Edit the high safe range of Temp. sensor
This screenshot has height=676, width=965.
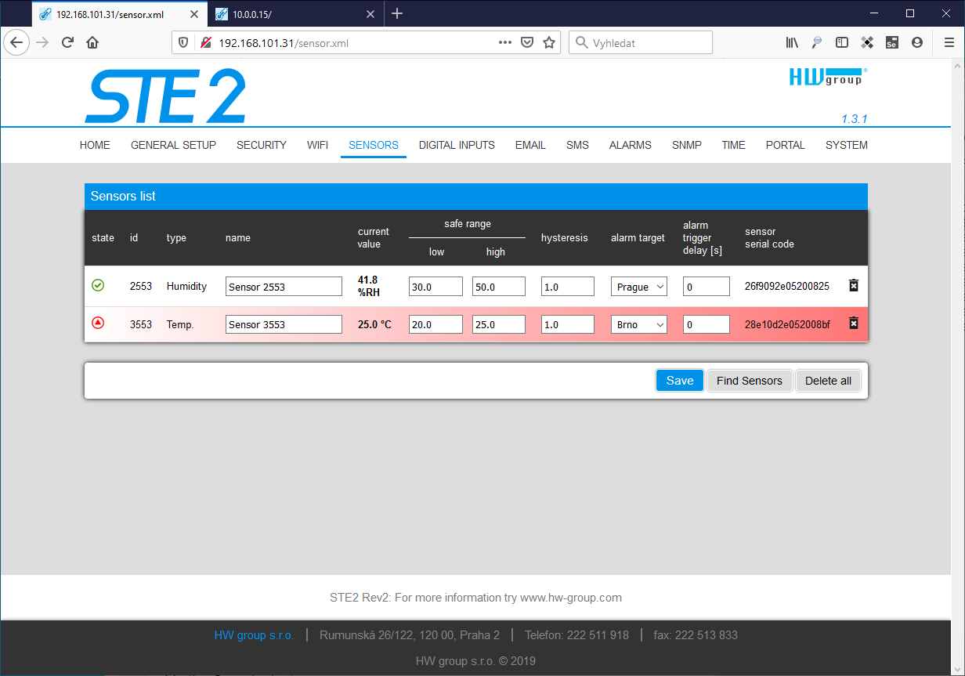(x=499, y=324)
